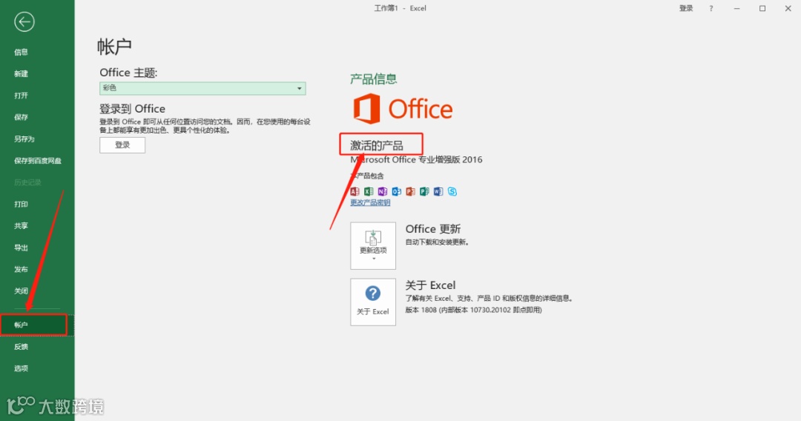Click 登录 in the title bar

point(686,8)
